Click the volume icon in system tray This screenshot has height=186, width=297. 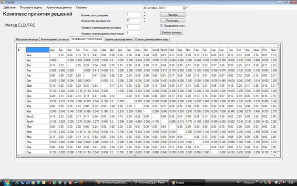(x=284, y=182)
